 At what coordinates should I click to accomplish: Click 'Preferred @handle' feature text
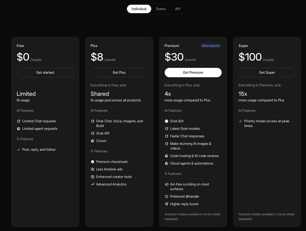tap(185, 196)
